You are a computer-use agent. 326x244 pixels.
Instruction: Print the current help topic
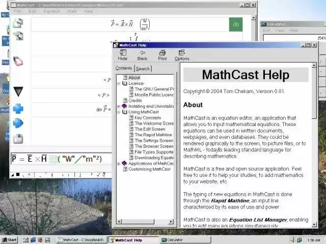pos(162,55)
